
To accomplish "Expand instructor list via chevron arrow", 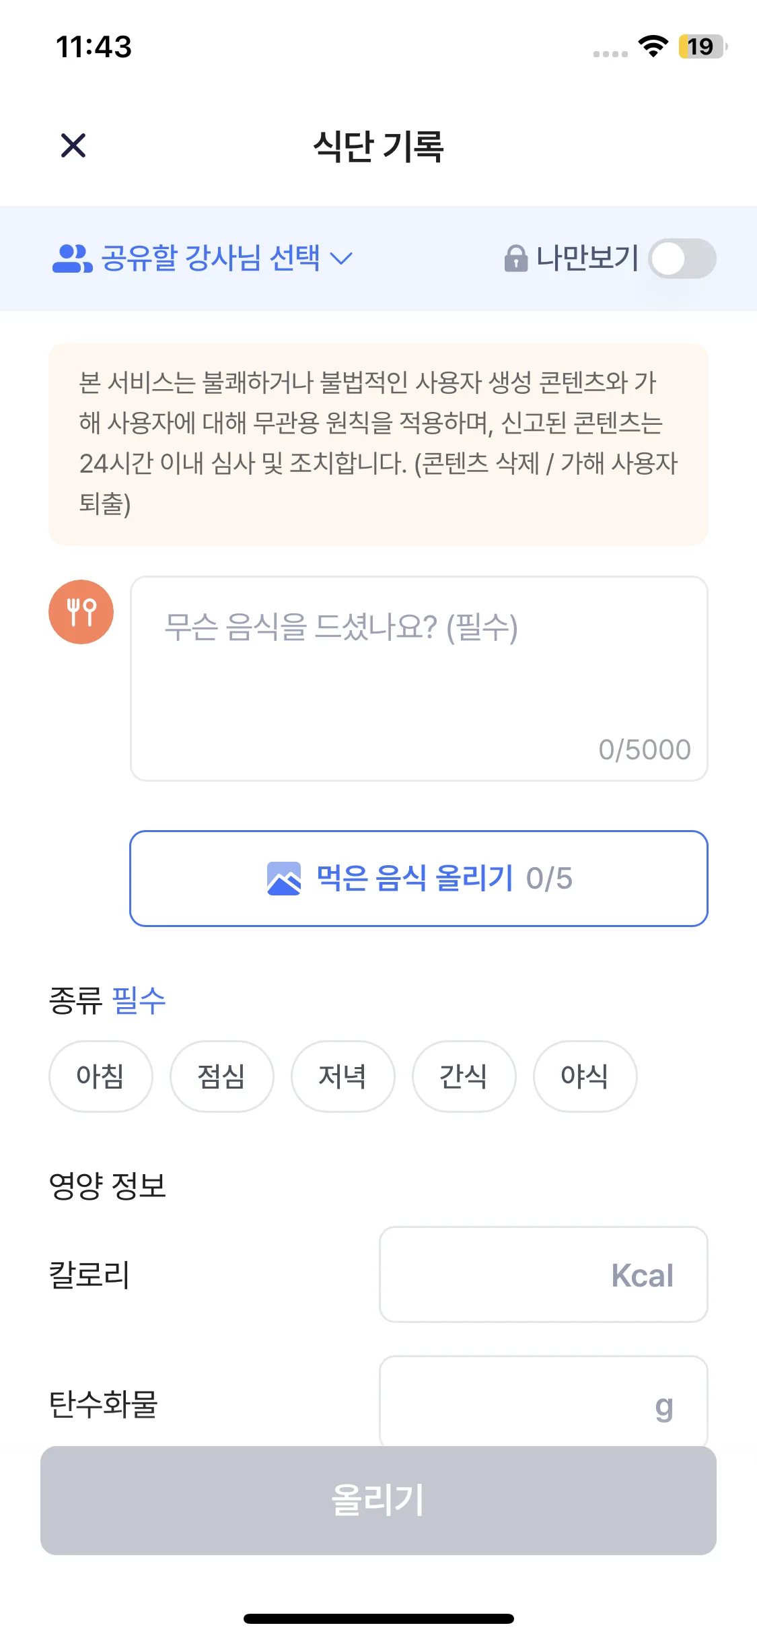I will (342, 259).
